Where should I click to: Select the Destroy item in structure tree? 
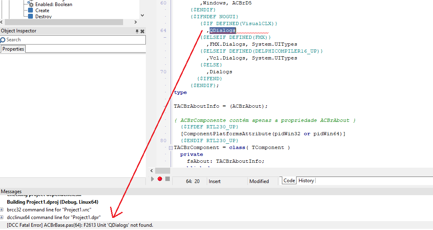point(43,17)
